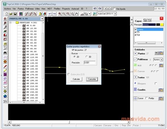The width and height of the screenshot is (167, 129).
Task: Uncheck the PC layer checkbox
Action: tap(135, 32)
